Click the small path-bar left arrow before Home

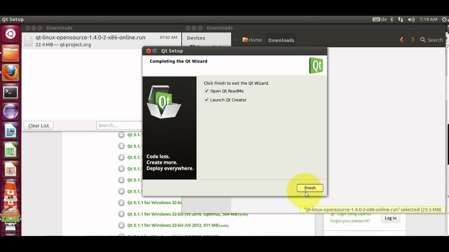pyautogui.click(x=235, y=40)
